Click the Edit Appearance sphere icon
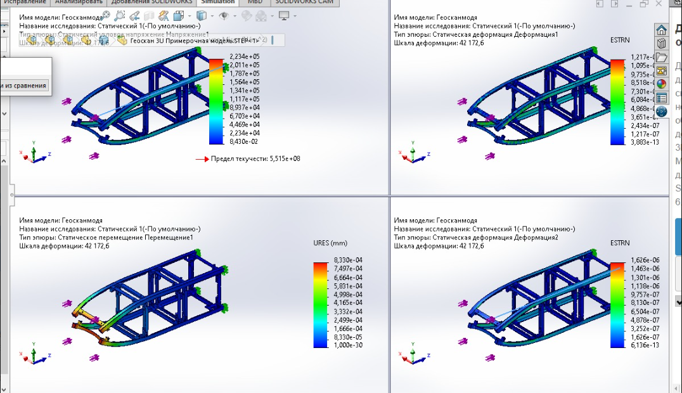 (246, 16)
